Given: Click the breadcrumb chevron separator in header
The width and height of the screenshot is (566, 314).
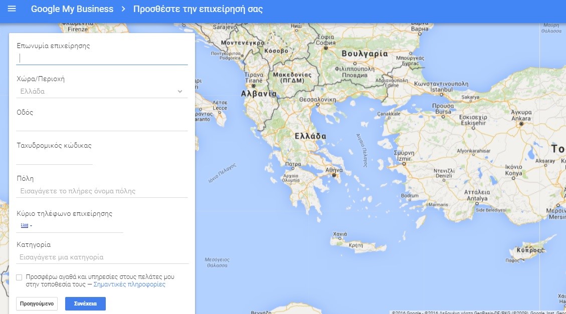Looking at the screenshot, I should pyautogui.click(x=123, y=9).
